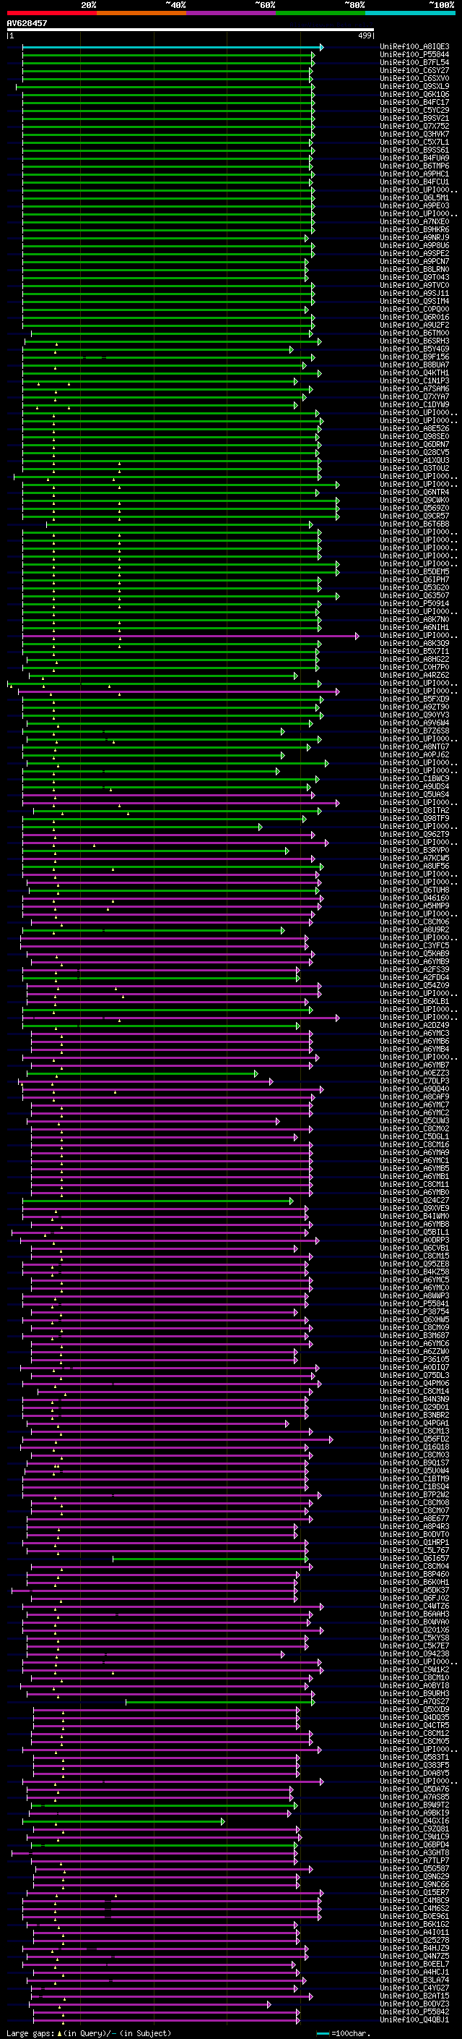This screenshot has width=462, height=2039.
Task: Open hit UniRef100_C6SXV0
Action: pyautogui.click(x=414, y=78)
